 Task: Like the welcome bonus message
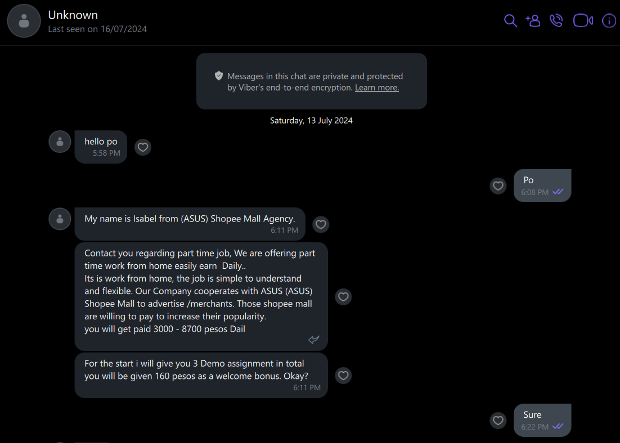(343, 376)
